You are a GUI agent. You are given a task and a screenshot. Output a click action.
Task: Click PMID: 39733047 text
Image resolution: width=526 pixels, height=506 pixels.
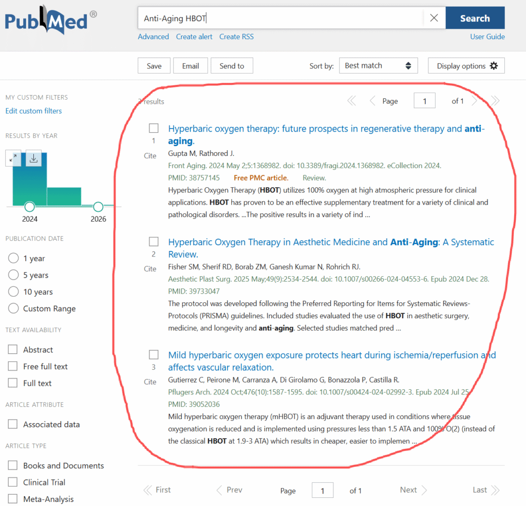[x=194, y=291]
